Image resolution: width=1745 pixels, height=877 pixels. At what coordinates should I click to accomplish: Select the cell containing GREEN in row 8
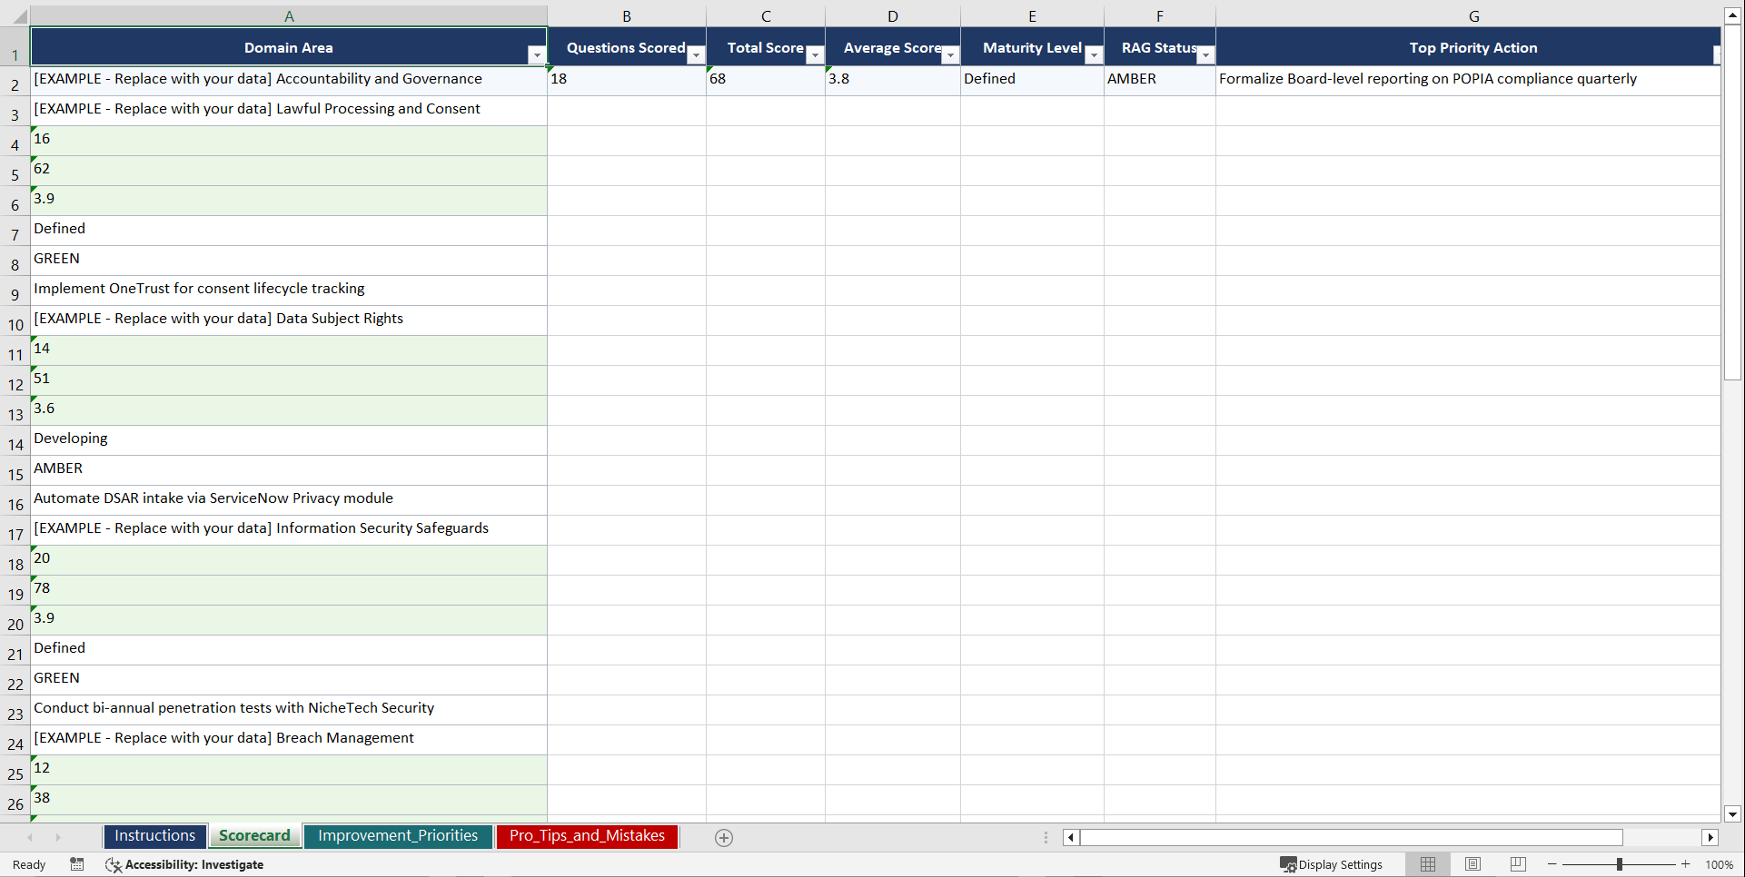click(x=289, y=260)
